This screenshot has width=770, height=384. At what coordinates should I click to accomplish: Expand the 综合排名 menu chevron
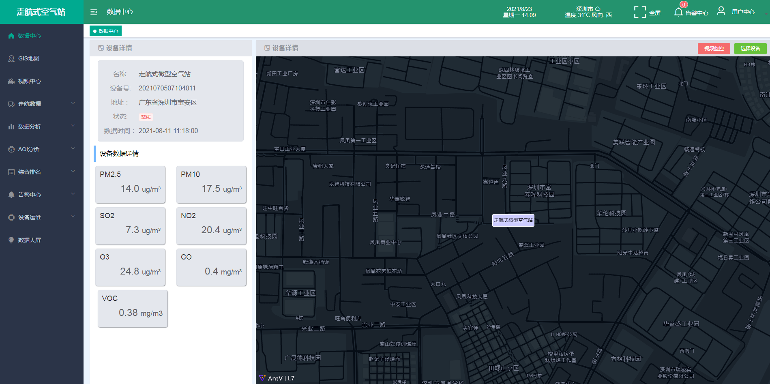(73, 172)
